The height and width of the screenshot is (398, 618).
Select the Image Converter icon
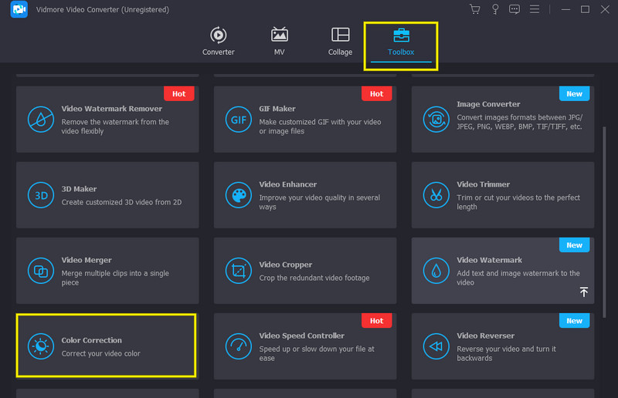(435, 119)
